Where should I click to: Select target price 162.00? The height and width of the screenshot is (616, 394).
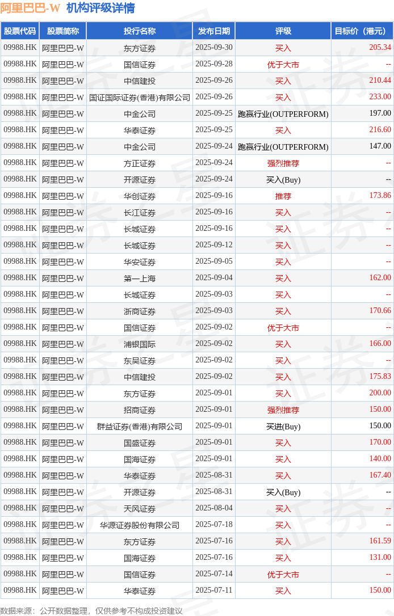tap(380, 278)
